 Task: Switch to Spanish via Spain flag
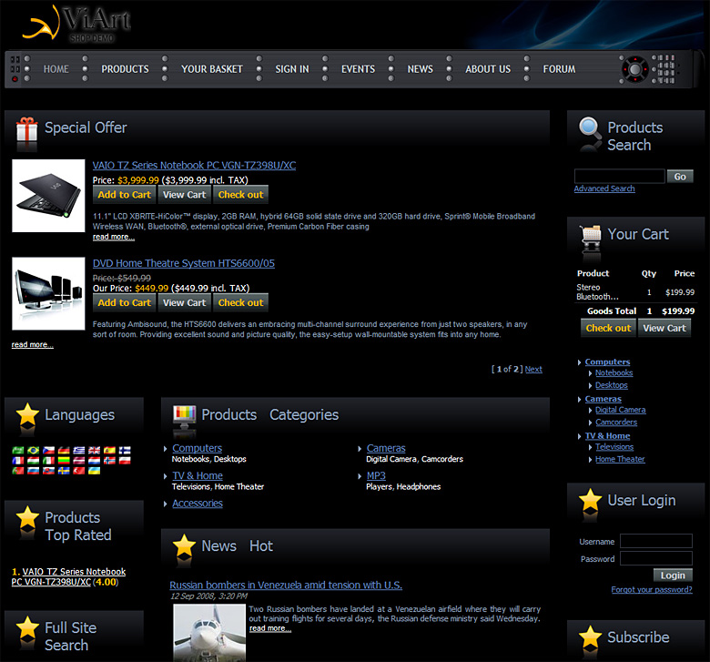(109, 450)
